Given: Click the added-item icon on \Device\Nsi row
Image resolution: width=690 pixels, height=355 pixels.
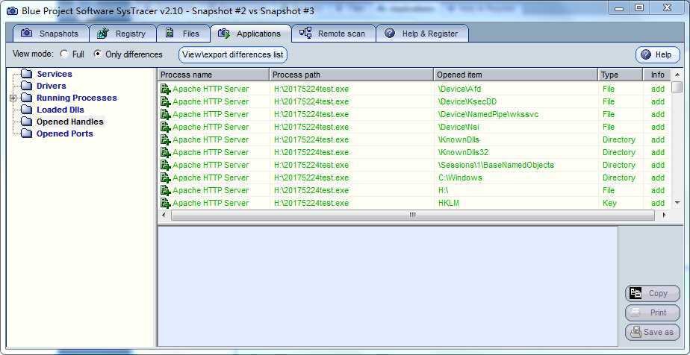Looking at the screenshot, I should click(166, 127).
